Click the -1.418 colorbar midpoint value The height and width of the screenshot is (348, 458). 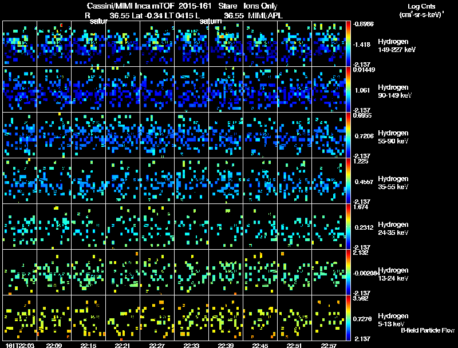[362, 45]
